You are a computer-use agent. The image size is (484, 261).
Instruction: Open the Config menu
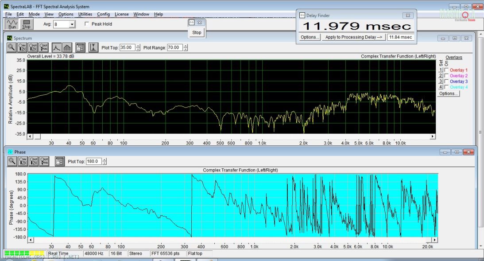(x=103, y=14)
